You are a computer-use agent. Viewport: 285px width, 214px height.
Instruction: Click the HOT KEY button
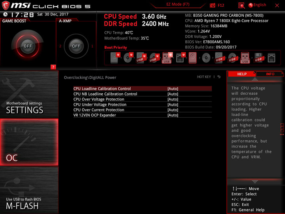click(204, 77)
